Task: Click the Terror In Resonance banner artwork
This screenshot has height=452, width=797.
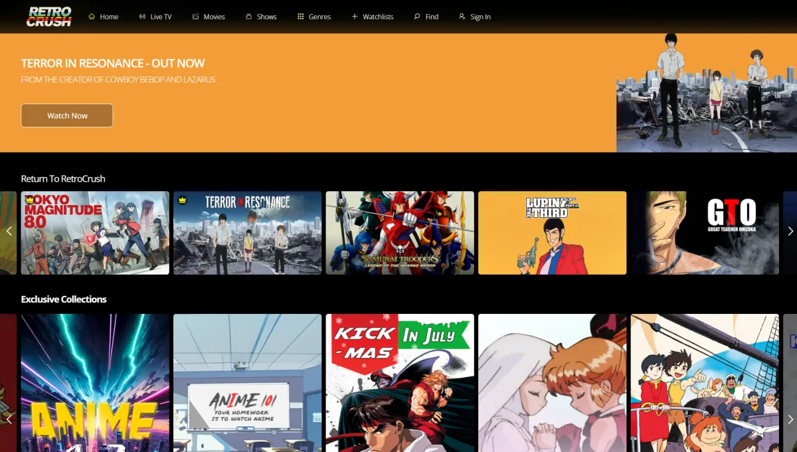Action: pos(704,90)
